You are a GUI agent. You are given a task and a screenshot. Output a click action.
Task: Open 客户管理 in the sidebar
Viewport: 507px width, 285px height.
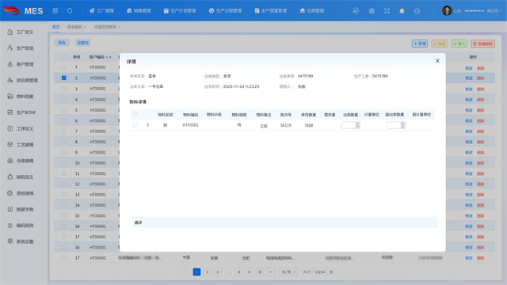(x=21, y=64)
